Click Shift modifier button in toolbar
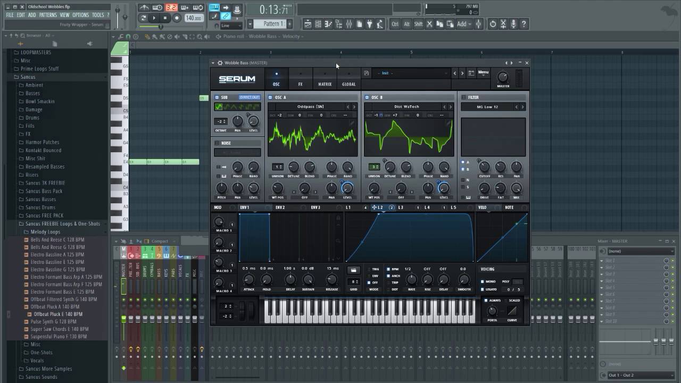Image resolution: width=681 pixels, height=383 pixels. 418,23
